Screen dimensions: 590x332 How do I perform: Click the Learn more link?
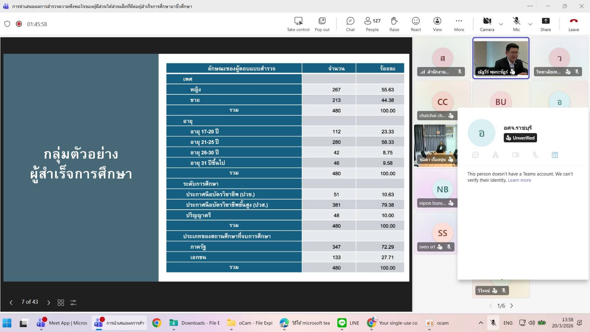pyautogui.click(x=519, y=180)
